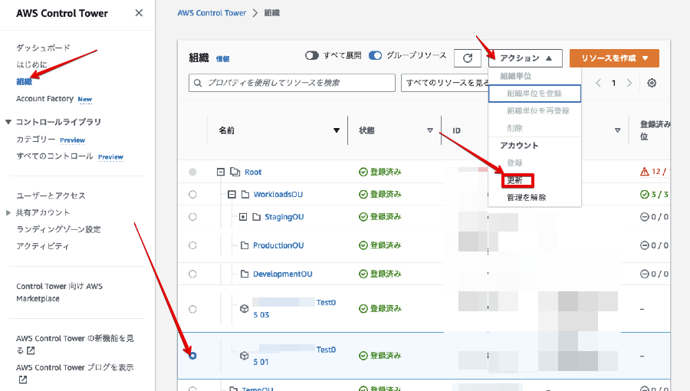Click 管理を解除 menu item

[x=534, y=198]
